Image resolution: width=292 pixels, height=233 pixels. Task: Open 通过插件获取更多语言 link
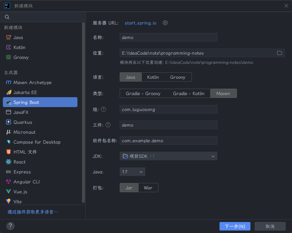33,212
